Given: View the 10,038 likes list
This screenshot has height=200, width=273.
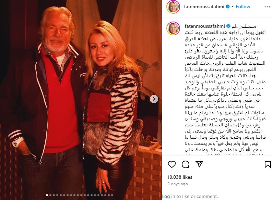Looking at the screenshot, I should (180, 177).
